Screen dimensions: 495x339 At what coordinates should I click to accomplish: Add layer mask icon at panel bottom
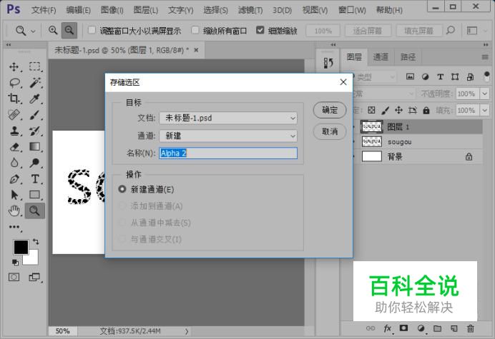pyautogui.click(x=403, y=328)
